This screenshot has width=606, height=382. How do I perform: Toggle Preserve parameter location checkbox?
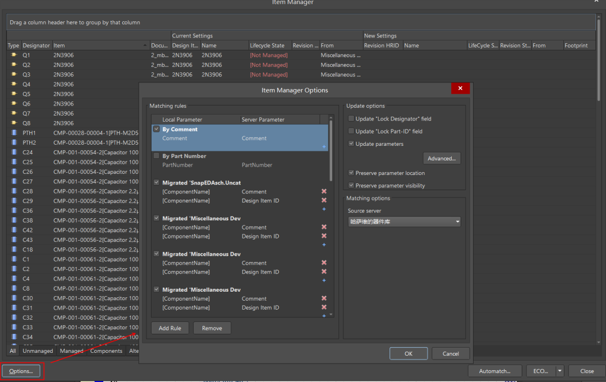coord(351,173)
